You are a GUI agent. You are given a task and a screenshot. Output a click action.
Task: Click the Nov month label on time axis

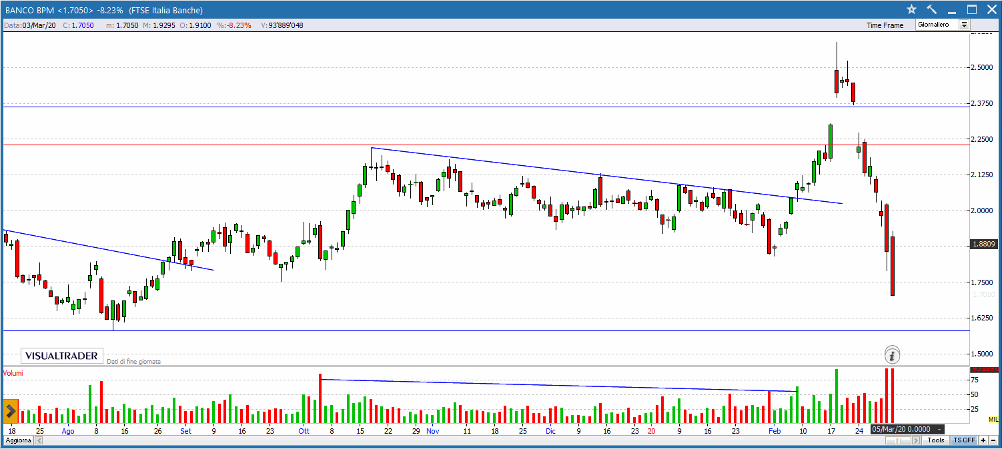433,431
